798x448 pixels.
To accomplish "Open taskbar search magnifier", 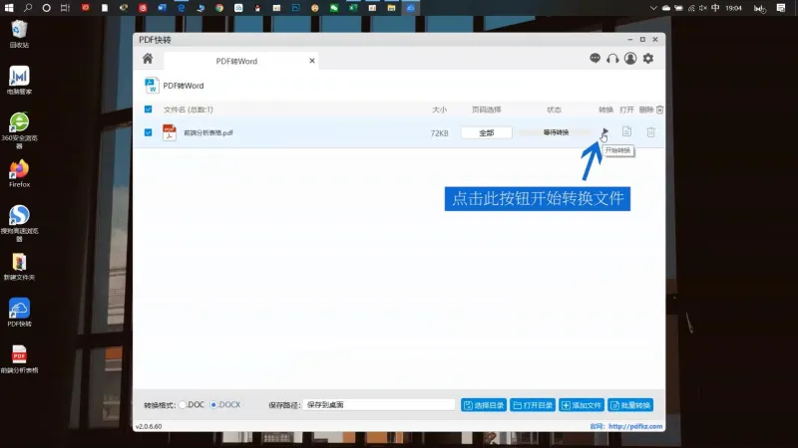I will 28,8.
